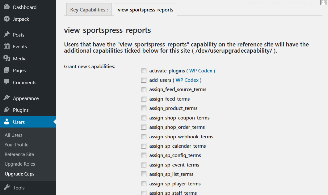Image resolution: width=328 pixels, height=195 pixels.
Task: Go to Events in the sidebar
Action: click(x=20, y=46)
